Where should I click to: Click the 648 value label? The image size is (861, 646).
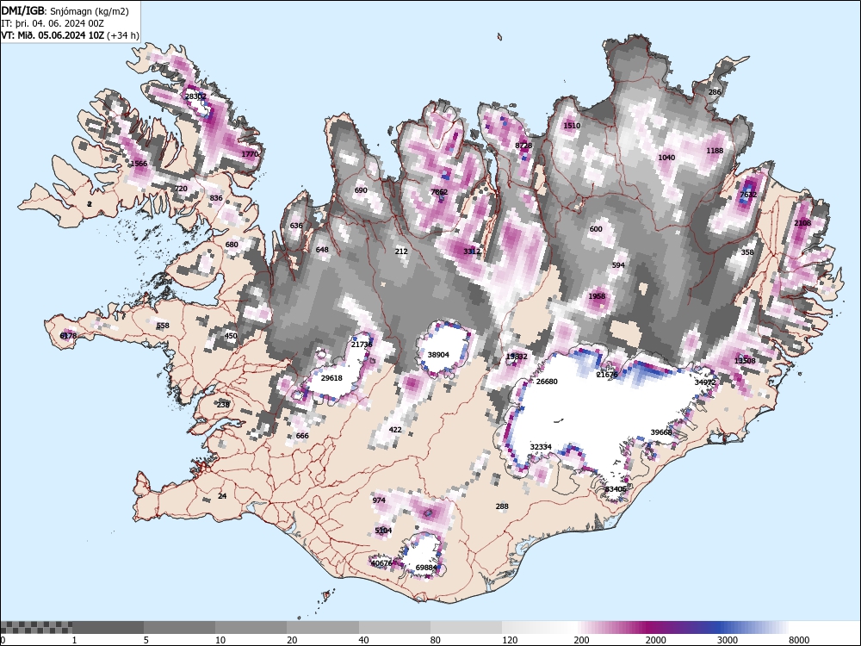pos(322,250)
